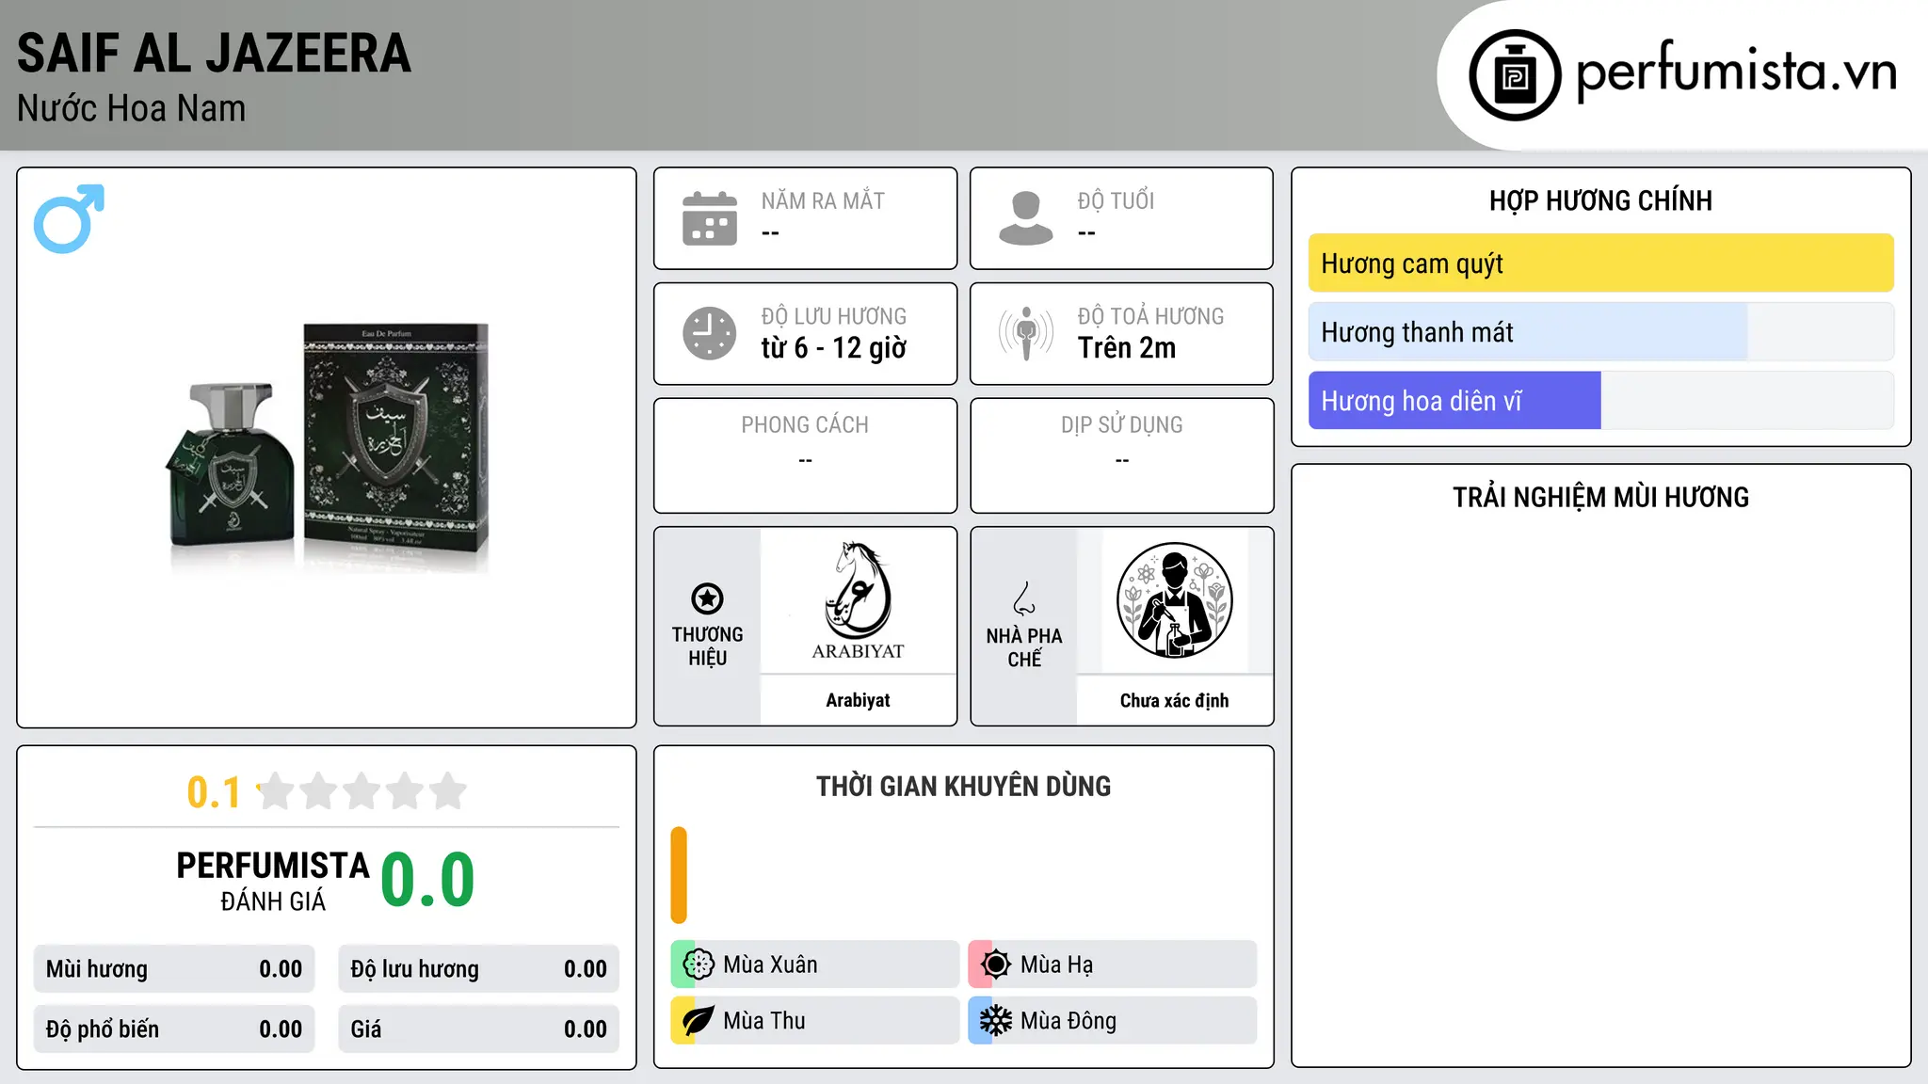Click the autumn leaf icon

(x=699, y=1020)
